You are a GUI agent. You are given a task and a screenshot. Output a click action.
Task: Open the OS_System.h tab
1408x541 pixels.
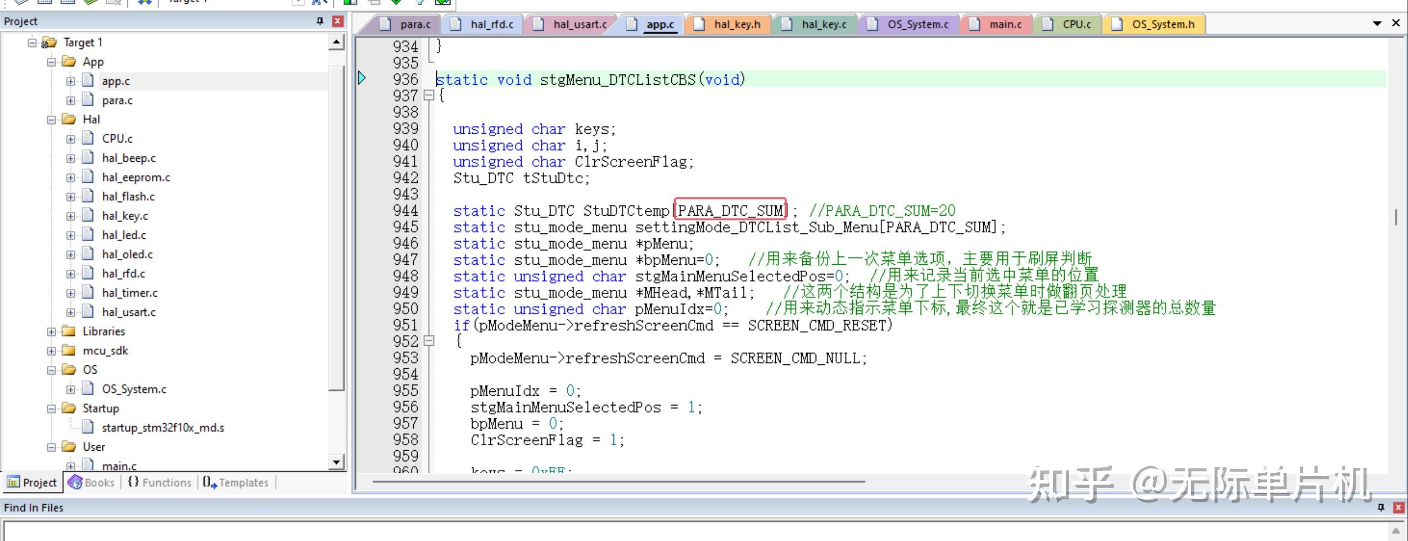point(1155,24)
